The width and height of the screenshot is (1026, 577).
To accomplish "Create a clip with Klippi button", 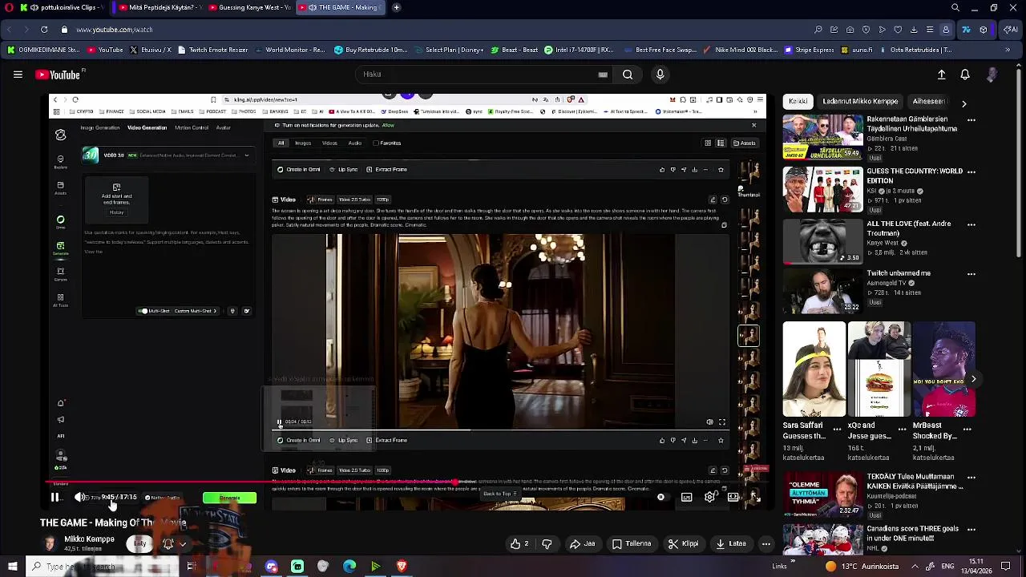I will pyautogui.click(x=683, y=544).
